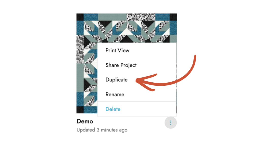Click the blue Delete option

pyautogui.click(x=113, y=109)
